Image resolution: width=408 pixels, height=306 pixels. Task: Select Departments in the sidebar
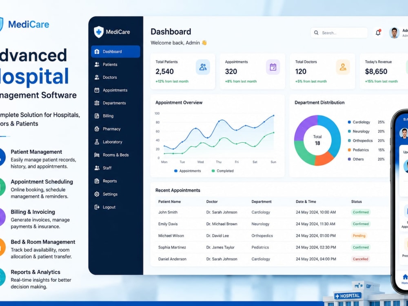coord(115,103)
